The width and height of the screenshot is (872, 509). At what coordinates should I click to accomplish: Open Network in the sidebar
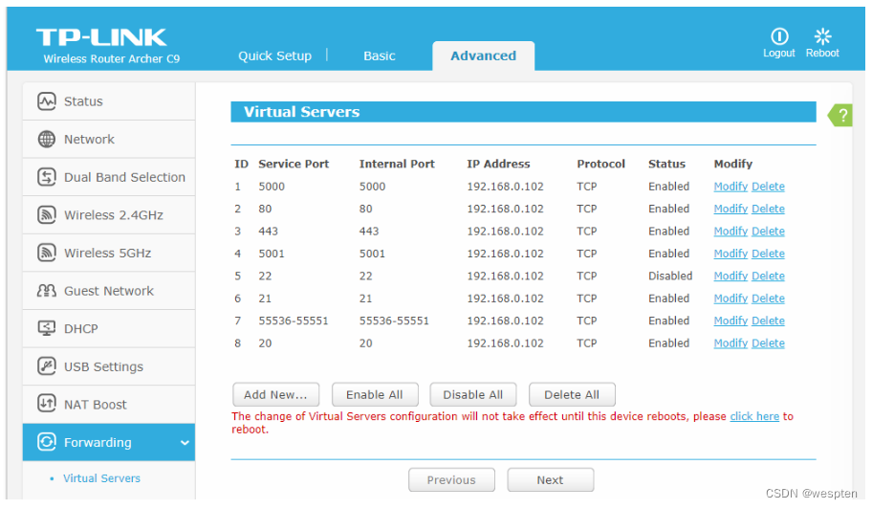(x=108, y=139)
